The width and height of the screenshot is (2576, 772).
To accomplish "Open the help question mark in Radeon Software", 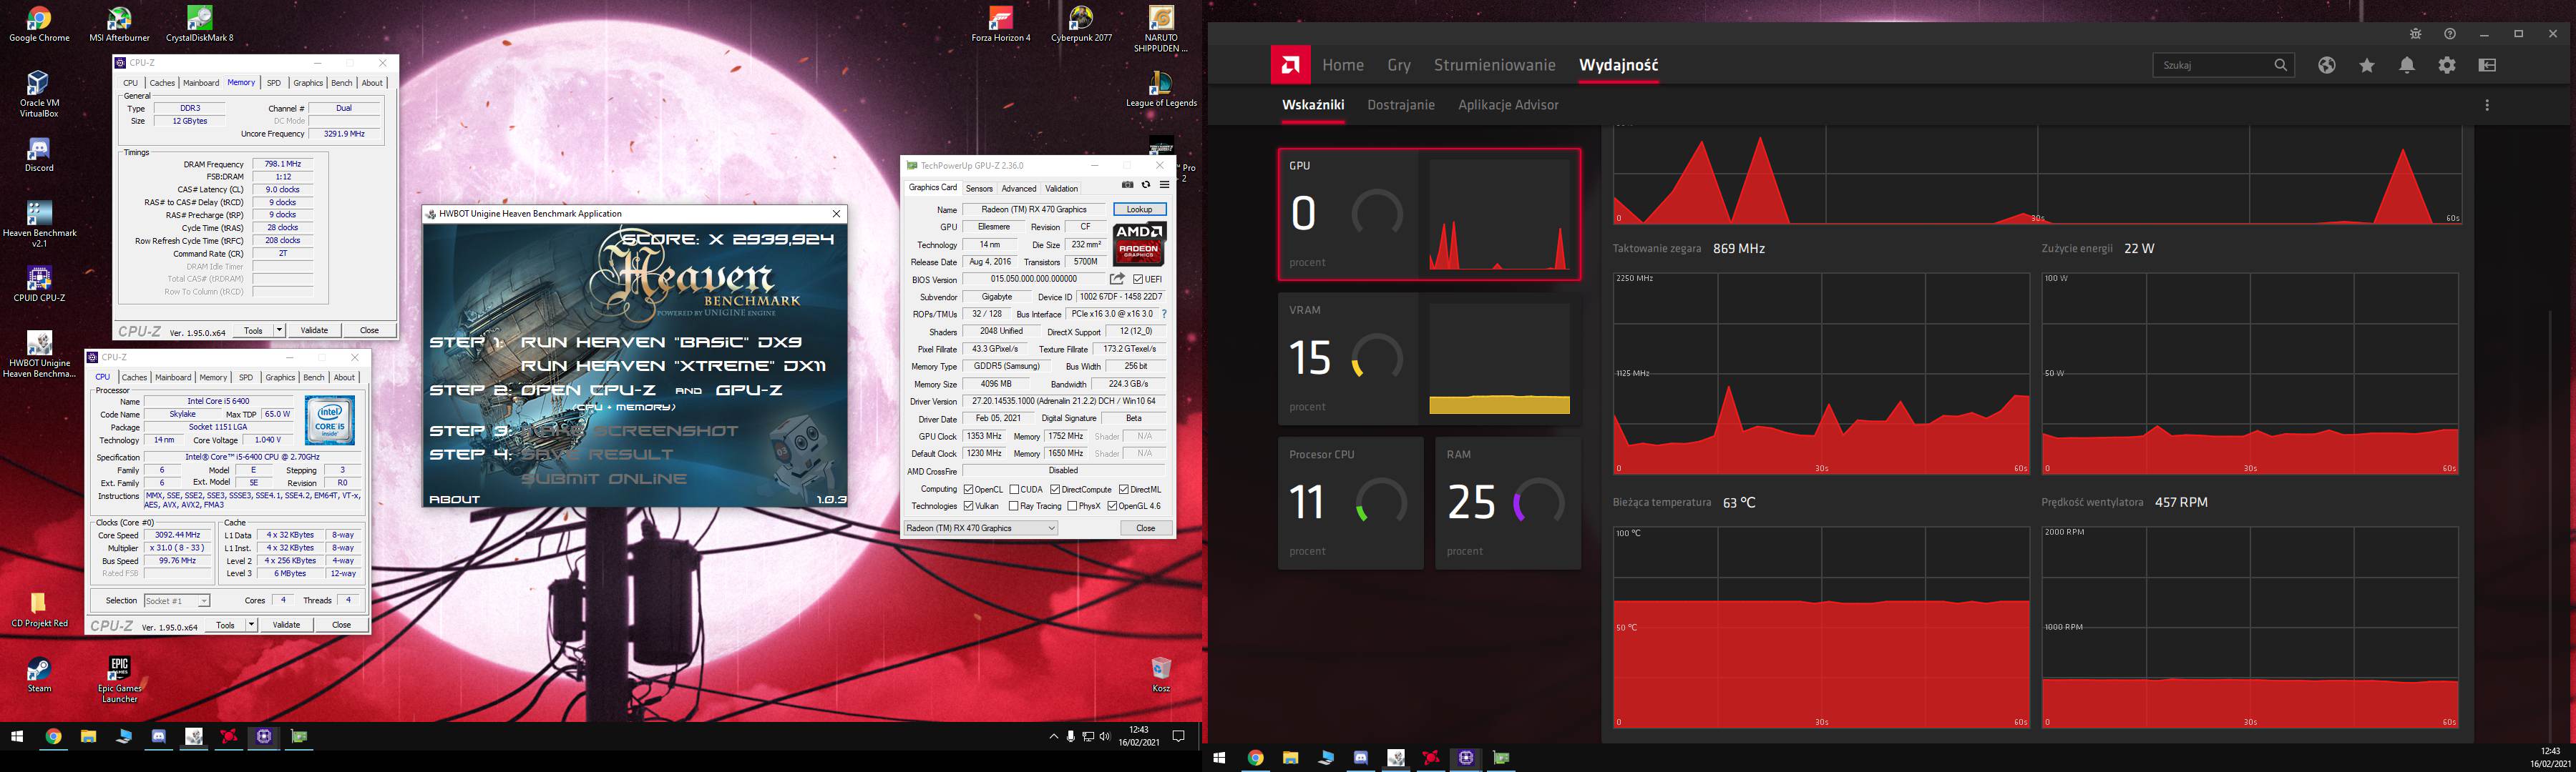I will (2449, 34).
